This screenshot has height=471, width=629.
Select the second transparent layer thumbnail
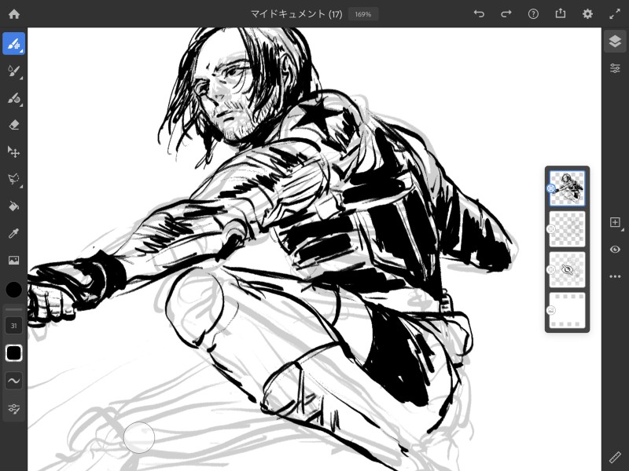[567, 229]
